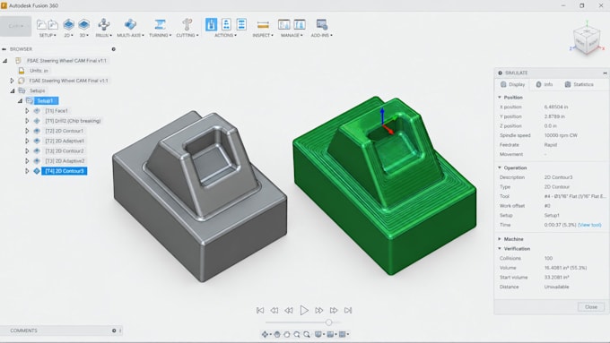This screenshot has width=610, height=343.
Task: Switch to the Display tab
Action: 513,84
